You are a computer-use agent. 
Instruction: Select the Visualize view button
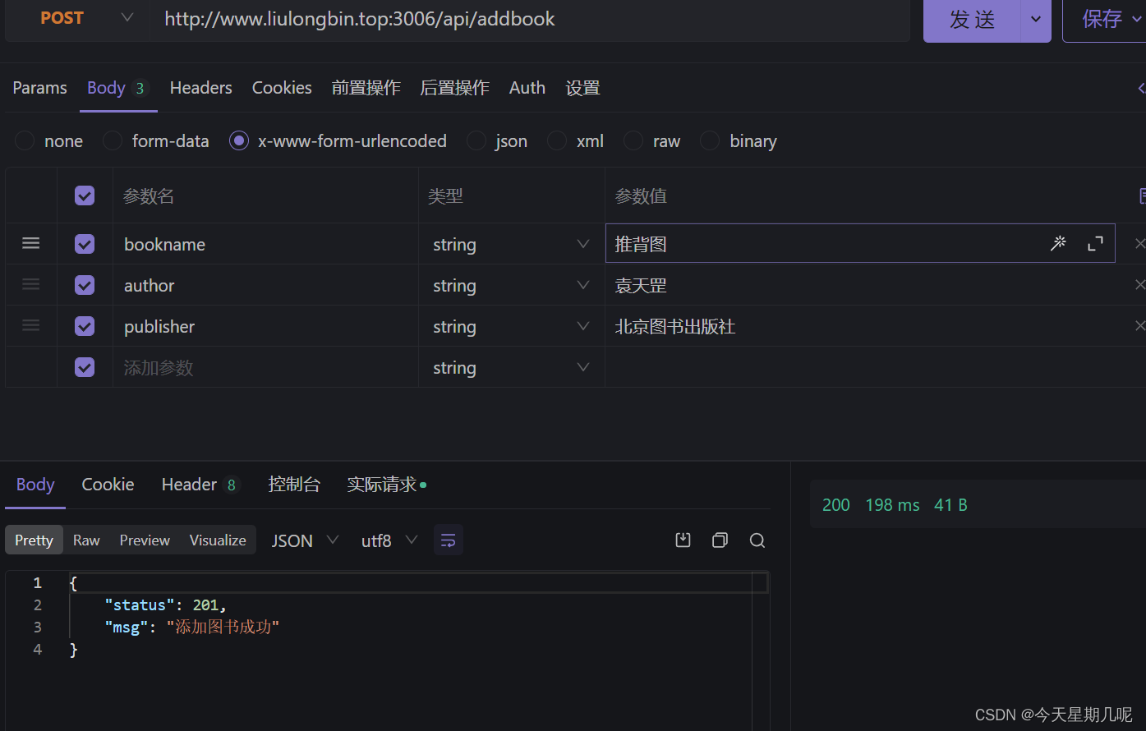pyautogui.click(x=218, y=540)
